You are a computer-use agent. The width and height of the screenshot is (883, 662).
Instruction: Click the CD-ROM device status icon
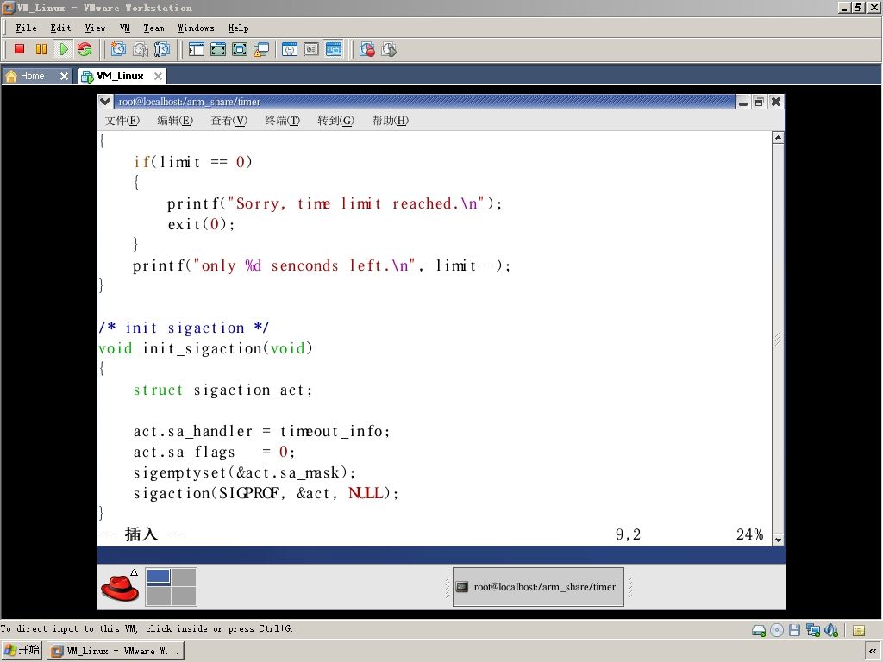(777, 630)
